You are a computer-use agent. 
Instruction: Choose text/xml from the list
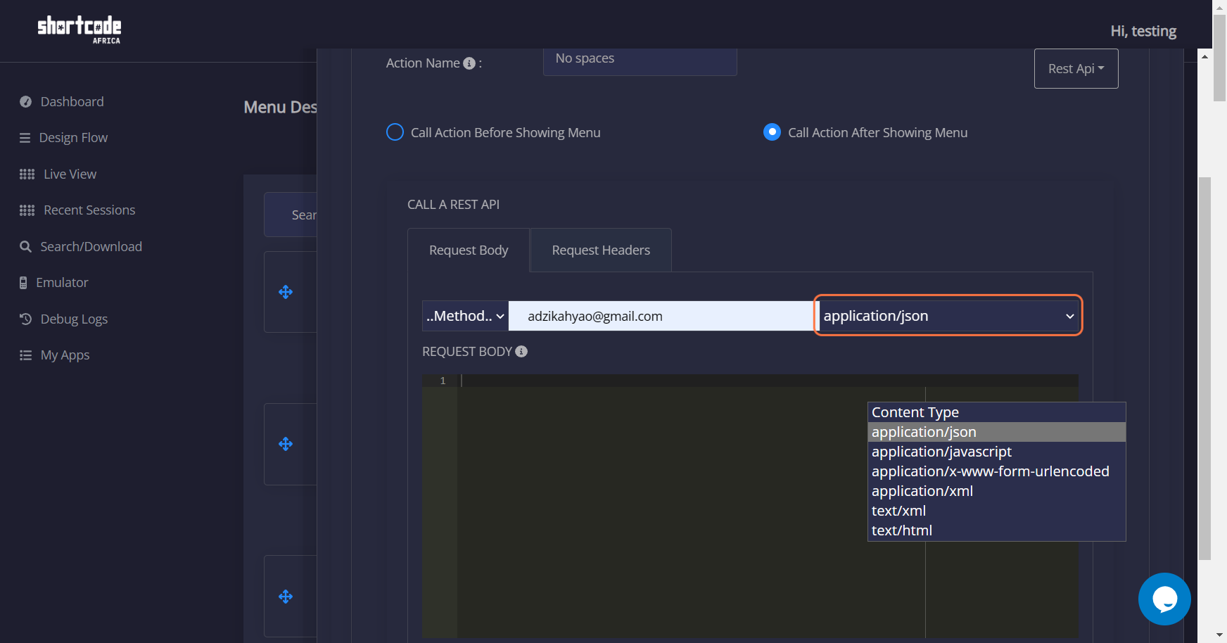(x=996, y=511)
